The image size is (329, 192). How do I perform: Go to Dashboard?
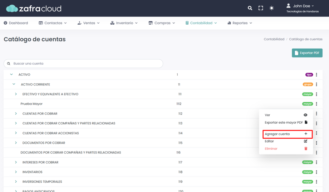pos(16,23)
